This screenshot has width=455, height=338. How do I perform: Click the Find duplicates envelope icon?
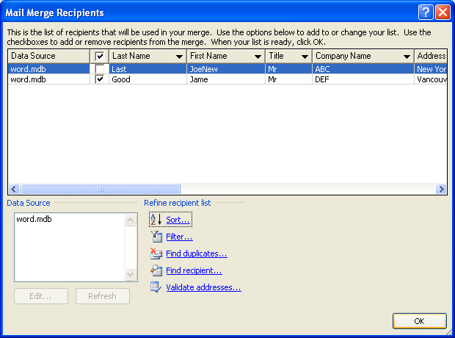pyautogui.click(x=156, y=253)
